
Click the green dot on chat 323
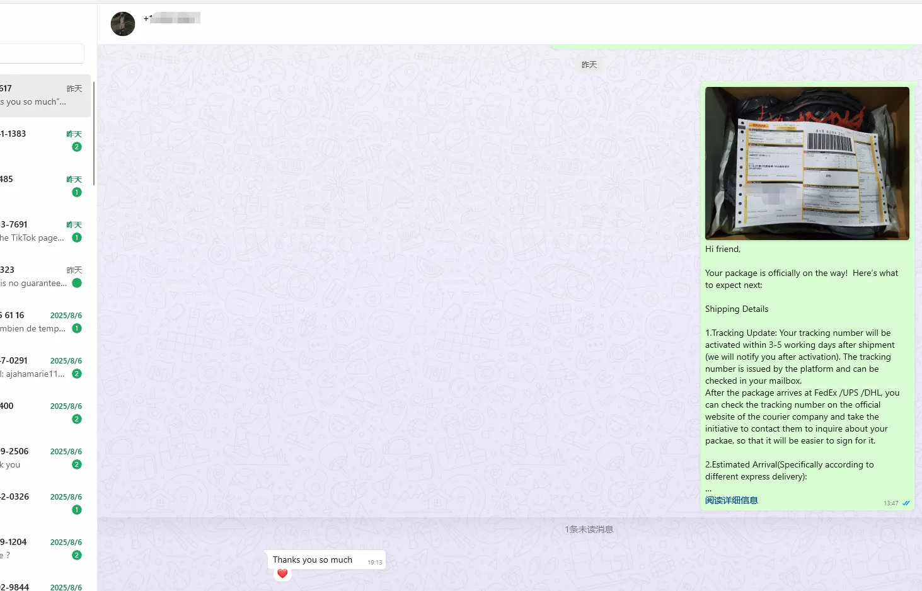[x=77, y=283]
